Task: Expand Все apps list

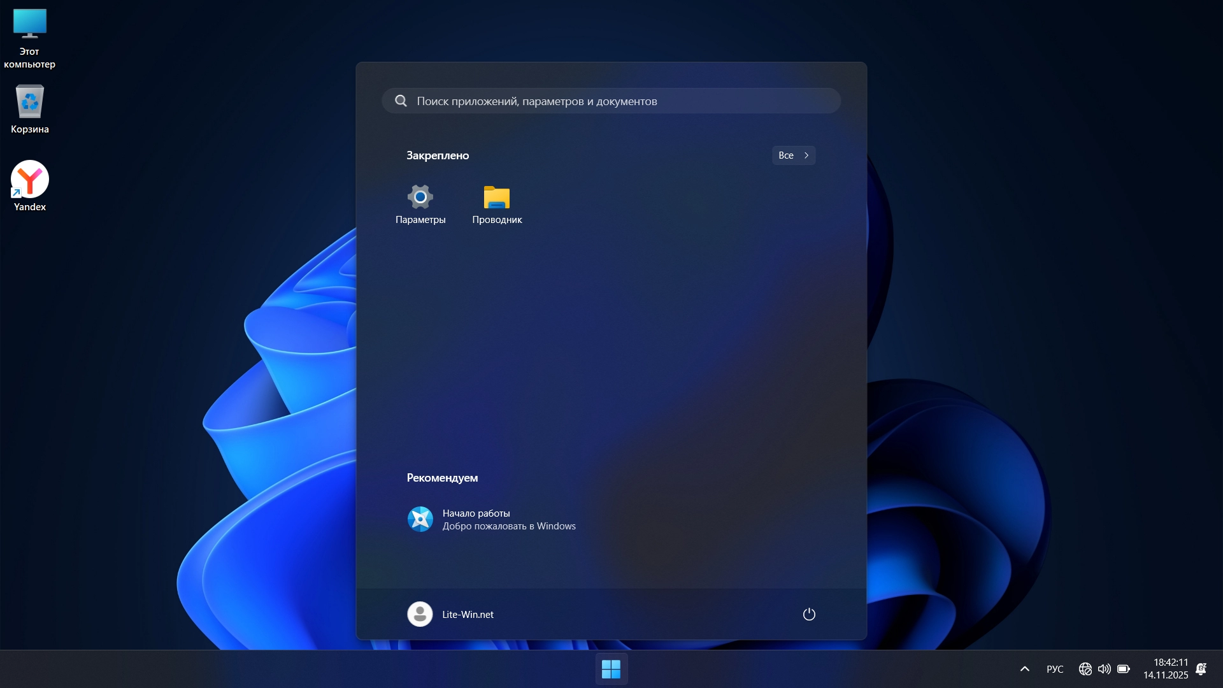Action: click(793, 155)
